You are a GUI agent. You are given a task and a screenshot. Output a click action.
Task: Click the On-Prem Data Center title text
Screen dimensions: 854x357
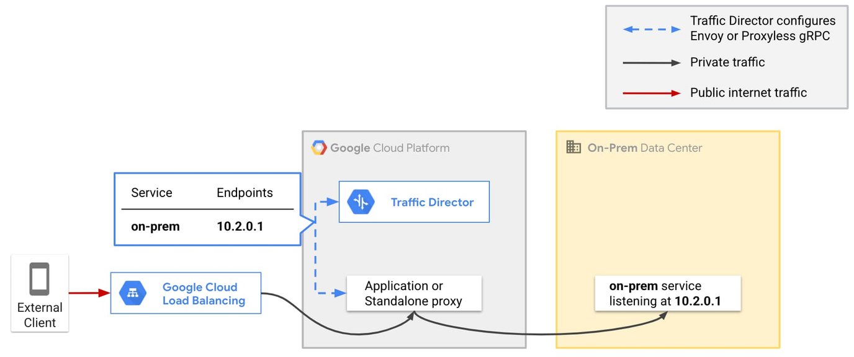[645, 148]
